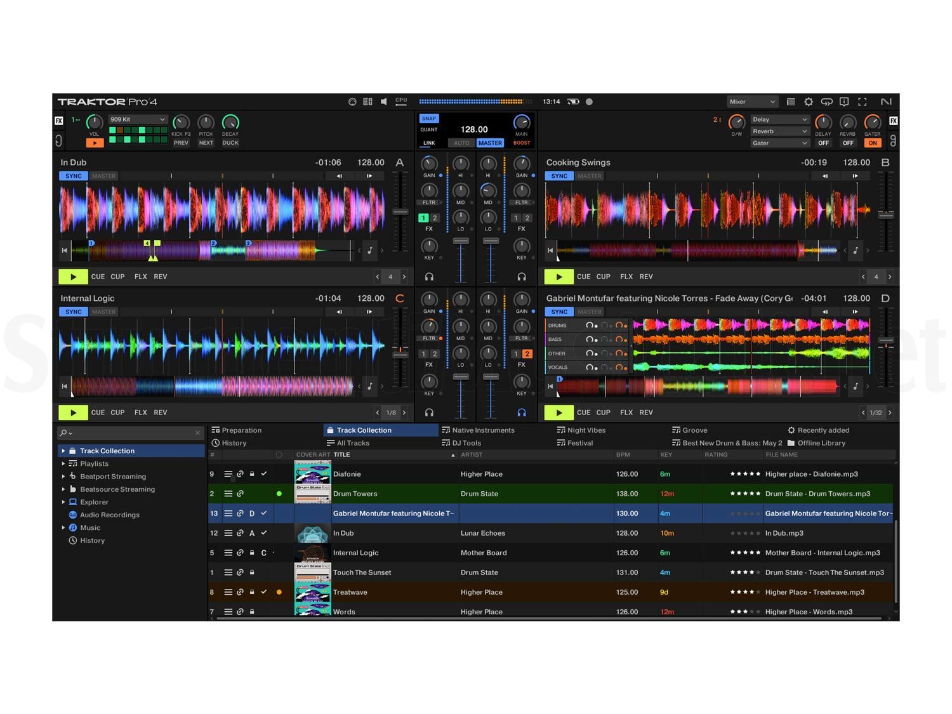
Task: Enable SYNC on deck B
Action: pyautogui.click(x=559, y=176)
